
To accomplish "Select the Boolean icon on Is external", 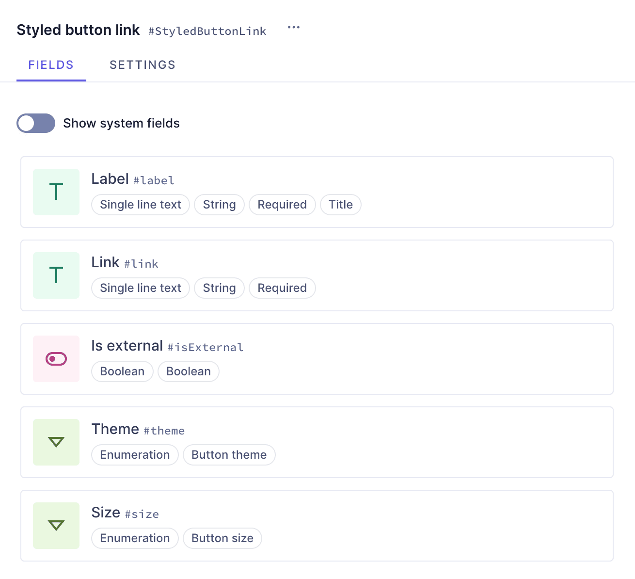I will [x=56, y=359].
